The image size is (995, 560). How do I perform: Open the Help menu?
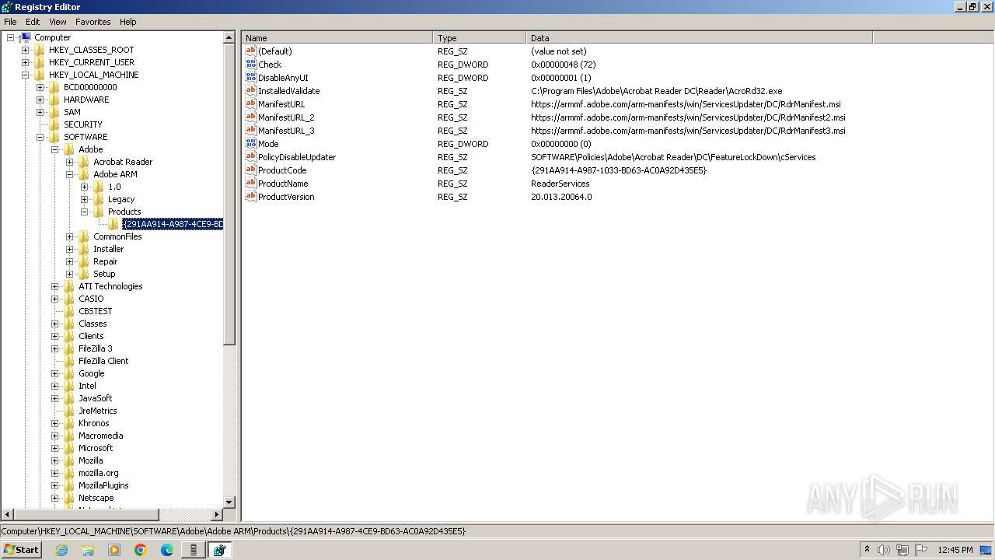128,22
